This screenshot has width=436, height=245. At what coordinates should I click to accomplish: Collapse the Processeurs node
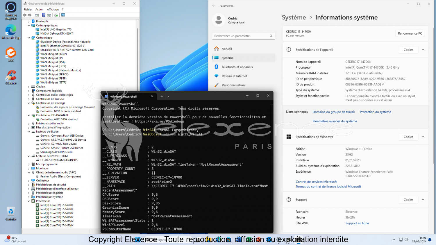pos(28,201)
